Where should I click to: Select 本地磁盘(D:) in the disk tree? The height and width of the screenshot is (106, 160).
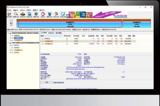point(18,38)
